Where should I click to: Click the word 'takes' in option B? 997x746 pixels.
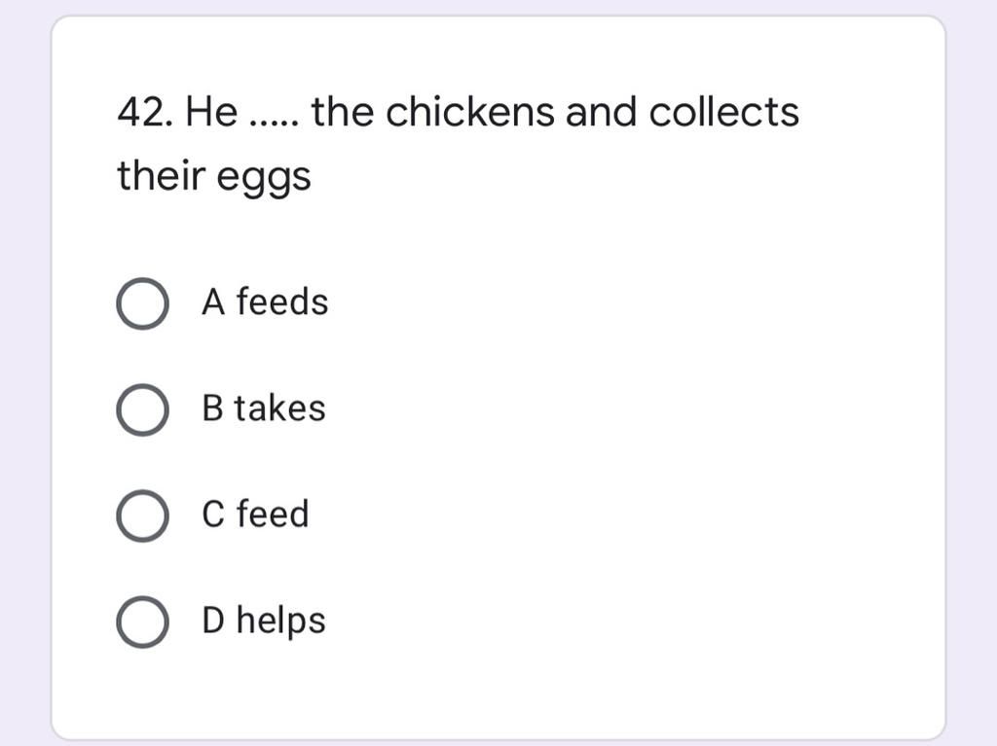[x=279, y=408]
